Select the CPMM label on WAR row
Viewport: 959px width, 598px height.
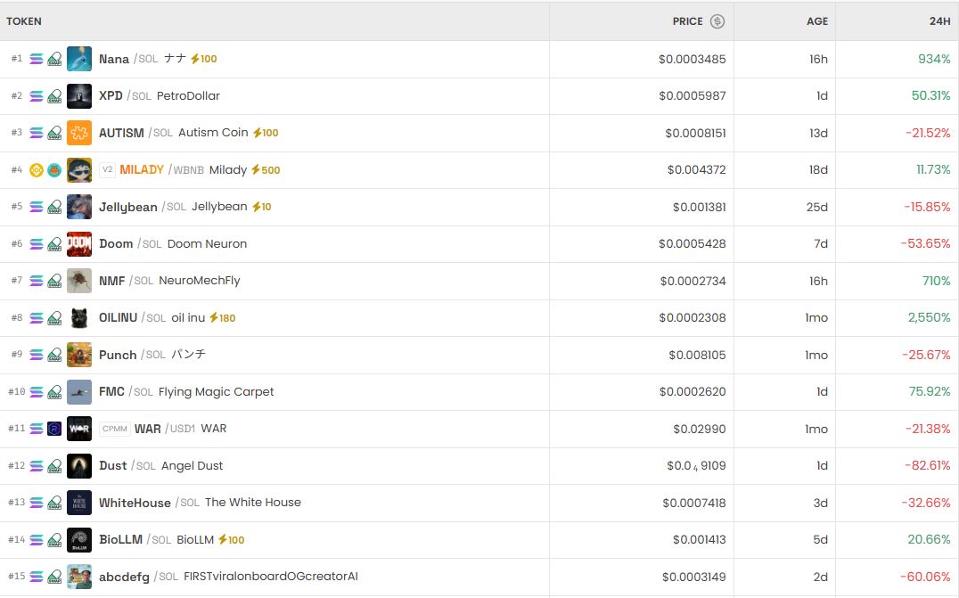click(115, 429)
